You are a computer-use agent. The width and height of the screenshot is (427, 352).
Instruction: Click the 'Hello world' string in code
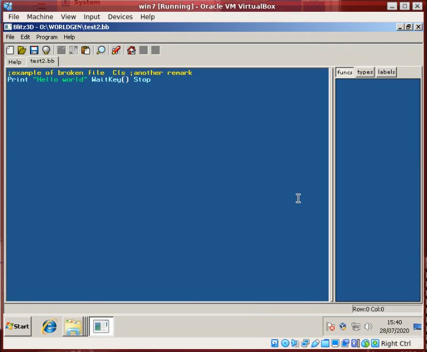click(x=60, y=79)
